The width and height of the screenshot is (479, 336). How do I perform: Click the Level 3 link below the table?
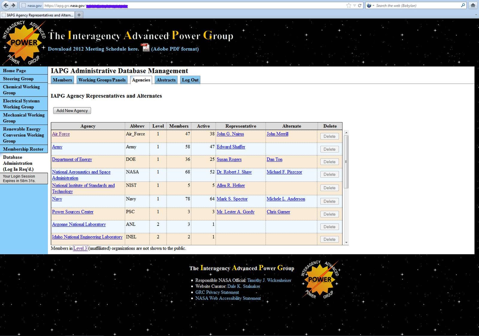coord(80,248)
